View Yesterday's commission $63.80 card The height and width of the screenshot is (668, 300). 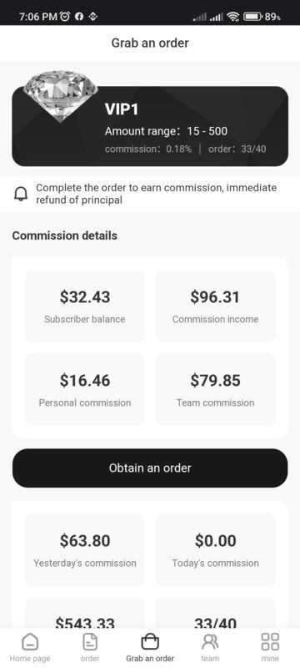[x=85, y=549]
